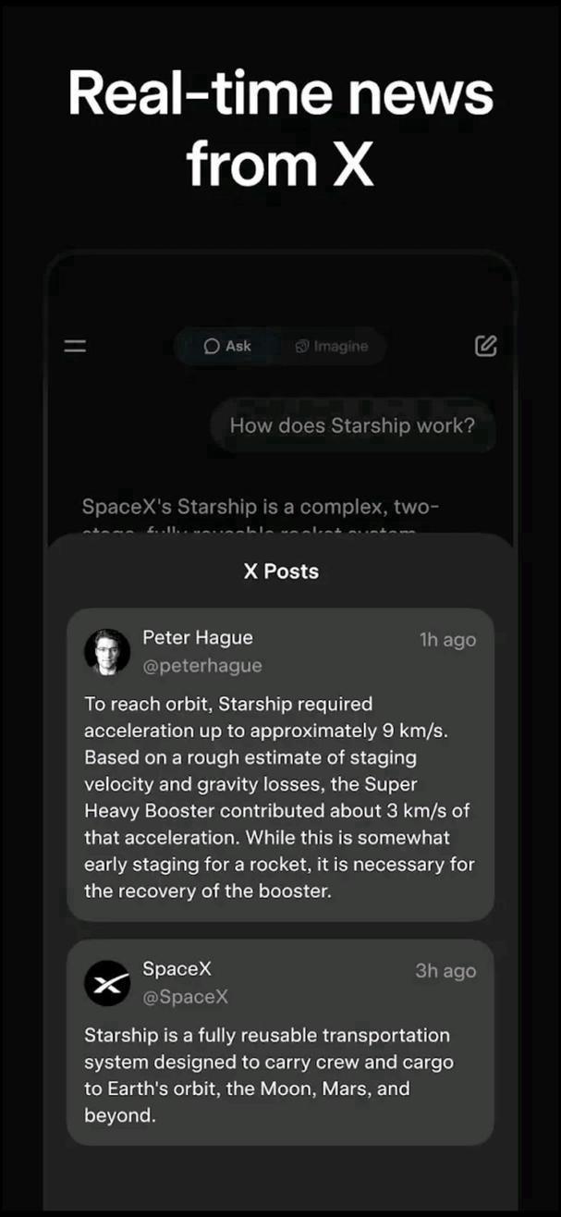Click the Ask speech bubble icon
The height and width of the screenshot is (1217, 561).
click(x=212, y=347)
